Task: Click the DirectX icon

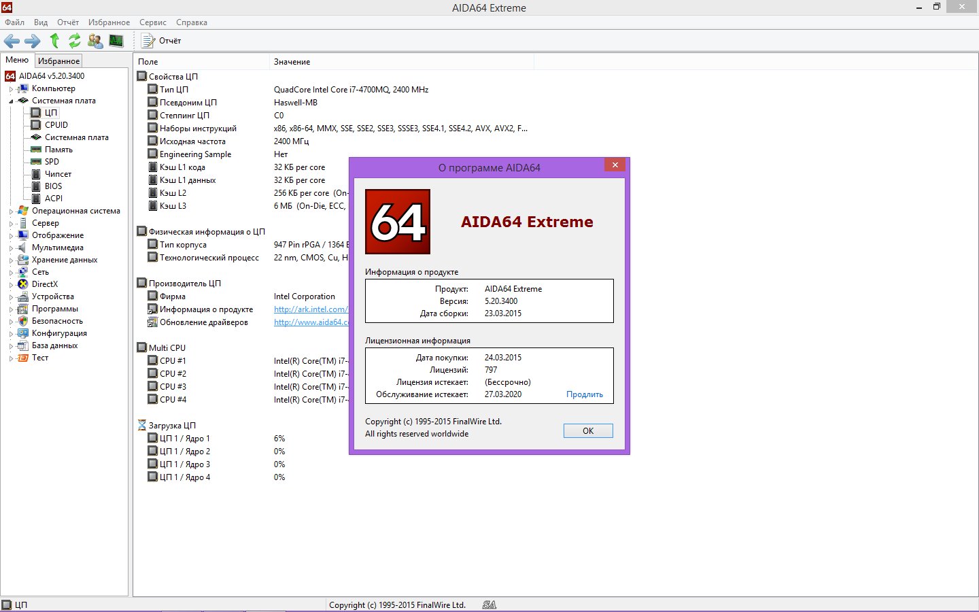Action: pos(23,284)
